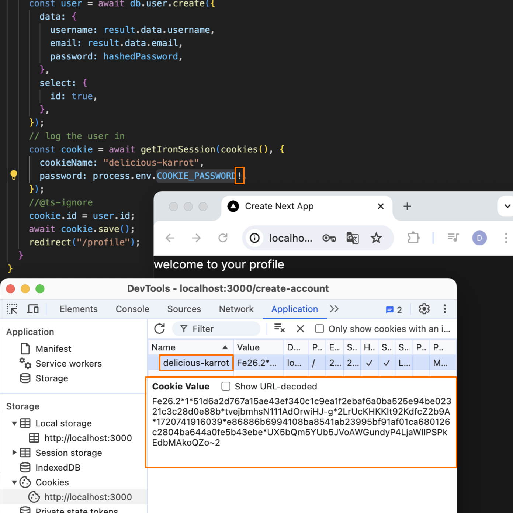Click the browser forward arrow
Screen dimensions: 513x513
click(x=196, y=238)
